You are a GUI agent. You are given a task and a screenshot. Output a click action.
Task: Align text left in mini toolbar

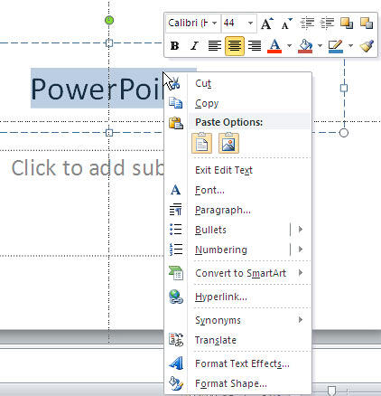pyautogui.click(x=215, y=46)
